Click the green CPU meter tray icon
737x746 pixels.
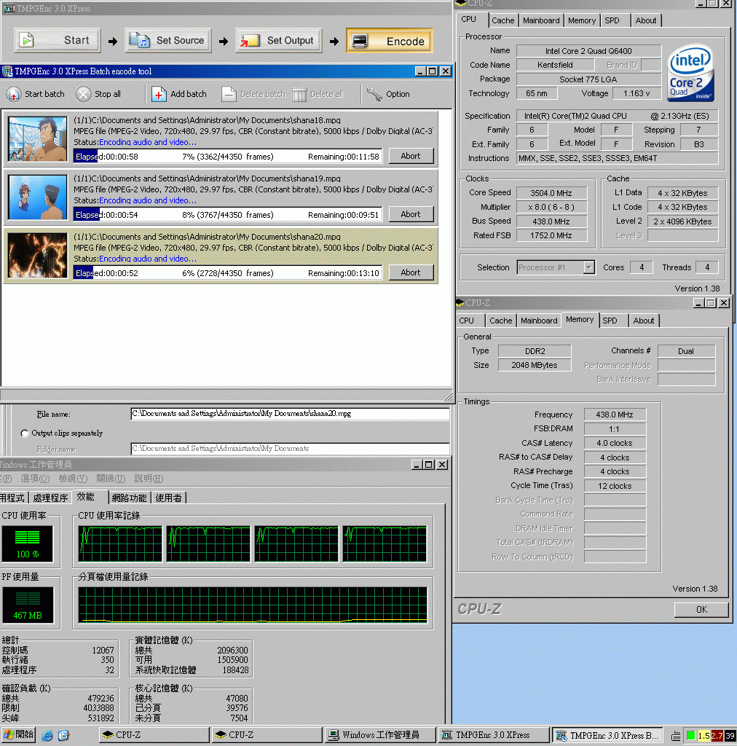pos(690,736)
